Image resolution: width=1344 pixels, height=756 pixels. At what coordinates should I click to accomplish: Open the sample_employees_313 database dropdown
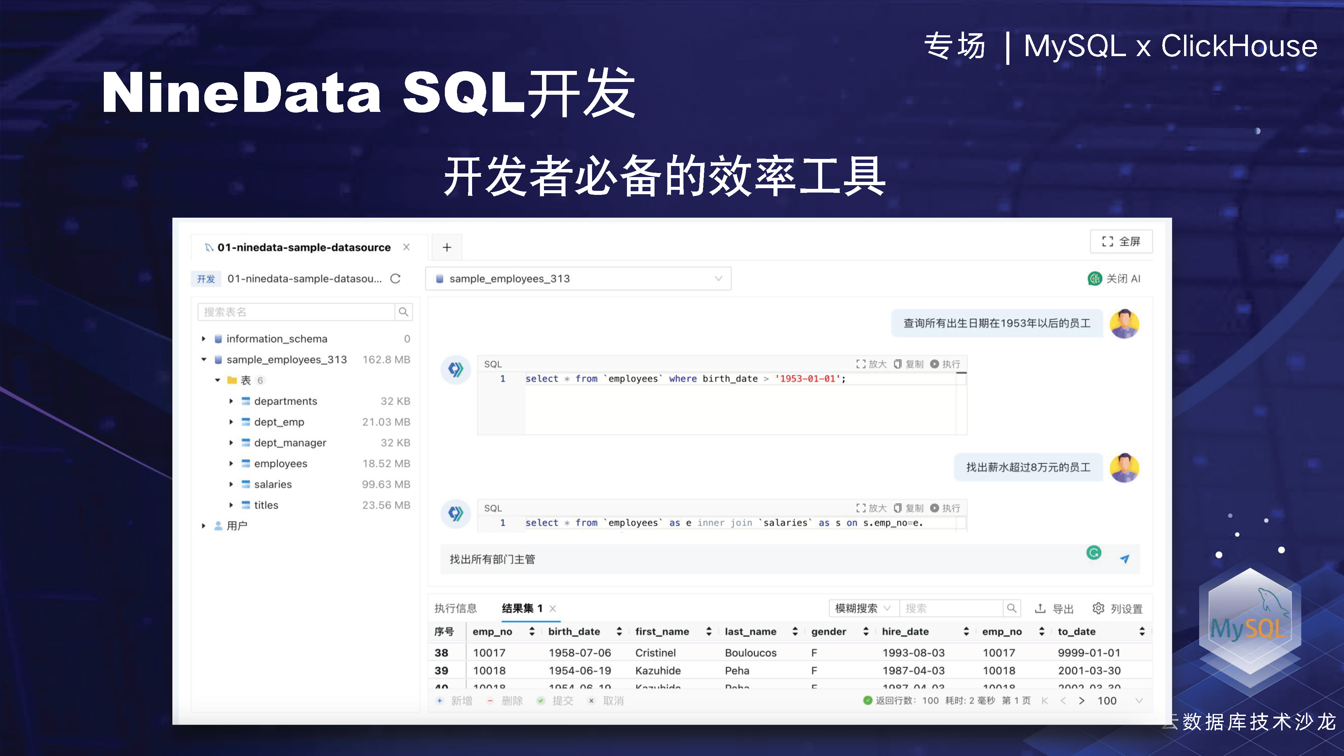(578, 279)
